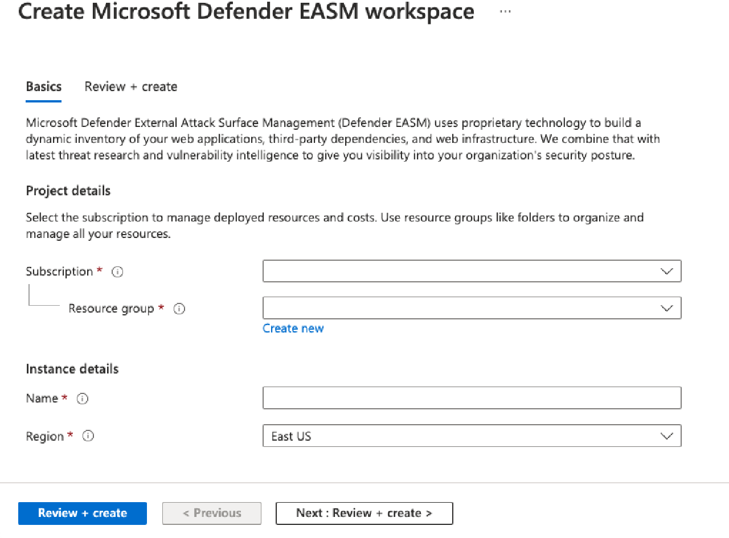
Task: Click the Resource group info icon
Action: [179, 309]
